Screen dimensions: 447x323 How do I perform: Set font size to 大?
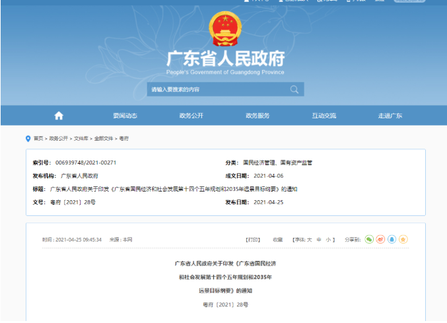[x=309, y=240]
